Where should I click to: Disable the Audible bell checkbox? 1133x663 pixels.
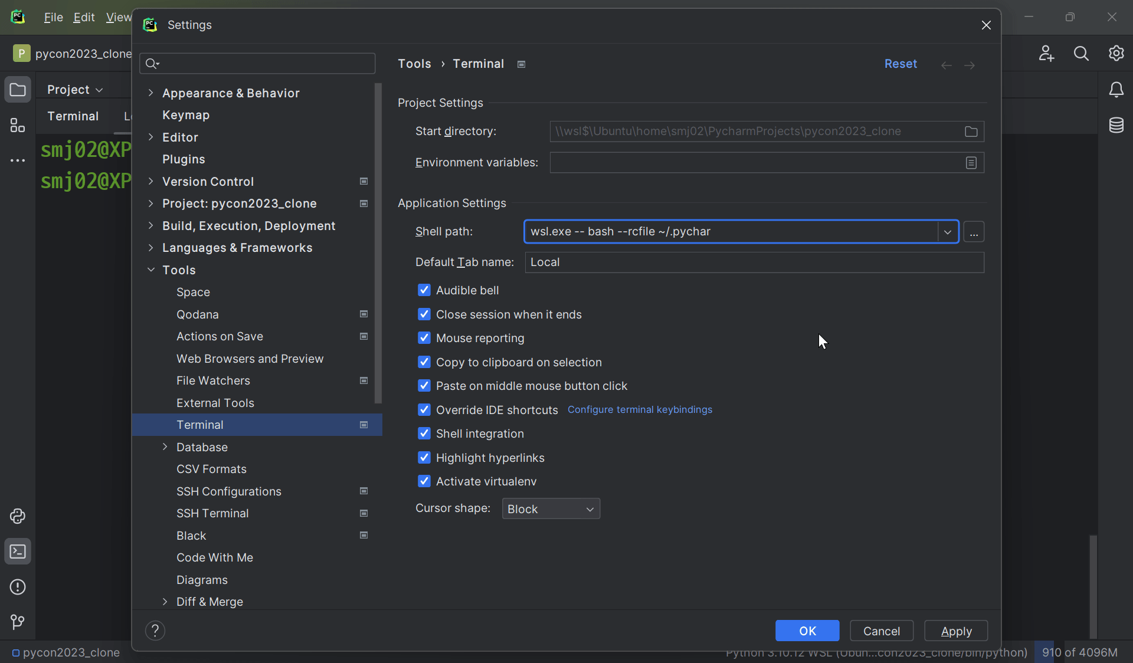pos(424,290)
